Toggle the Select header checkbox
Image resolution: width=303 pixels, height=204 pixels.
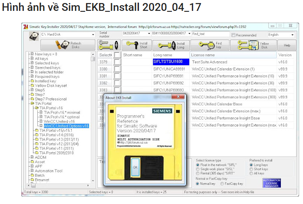(x=117, y=55)
